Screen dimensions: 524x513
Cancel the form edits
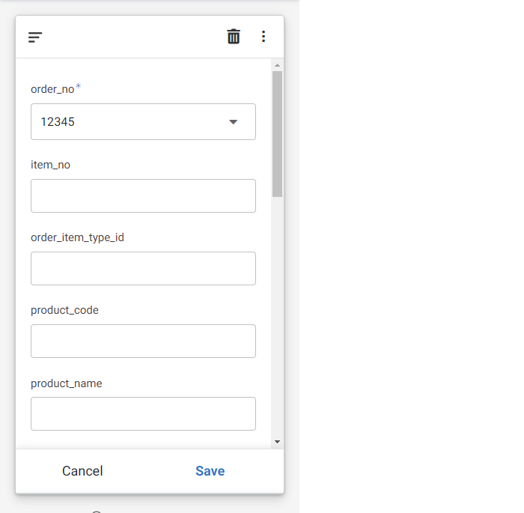pos(82,471)
